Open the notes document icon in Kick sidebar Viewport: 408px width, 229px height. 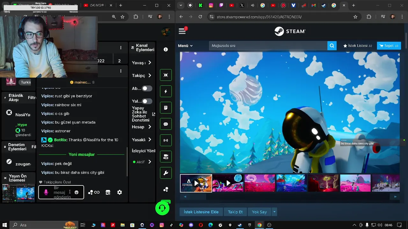pyautogui.click(x=166, y=108)
